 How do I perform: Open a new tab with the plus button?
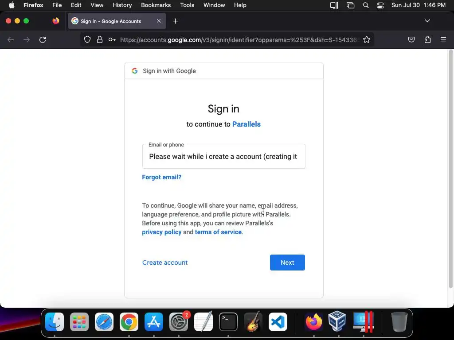(175, 21)
